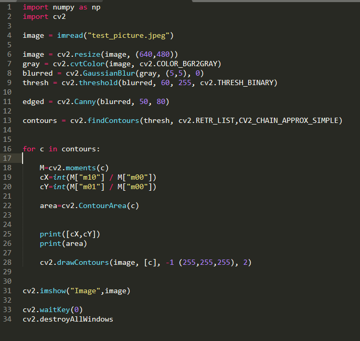Click "CV2_CHAIN_APPROX_SIMPLE" on line 13

[x=289, y=121]
